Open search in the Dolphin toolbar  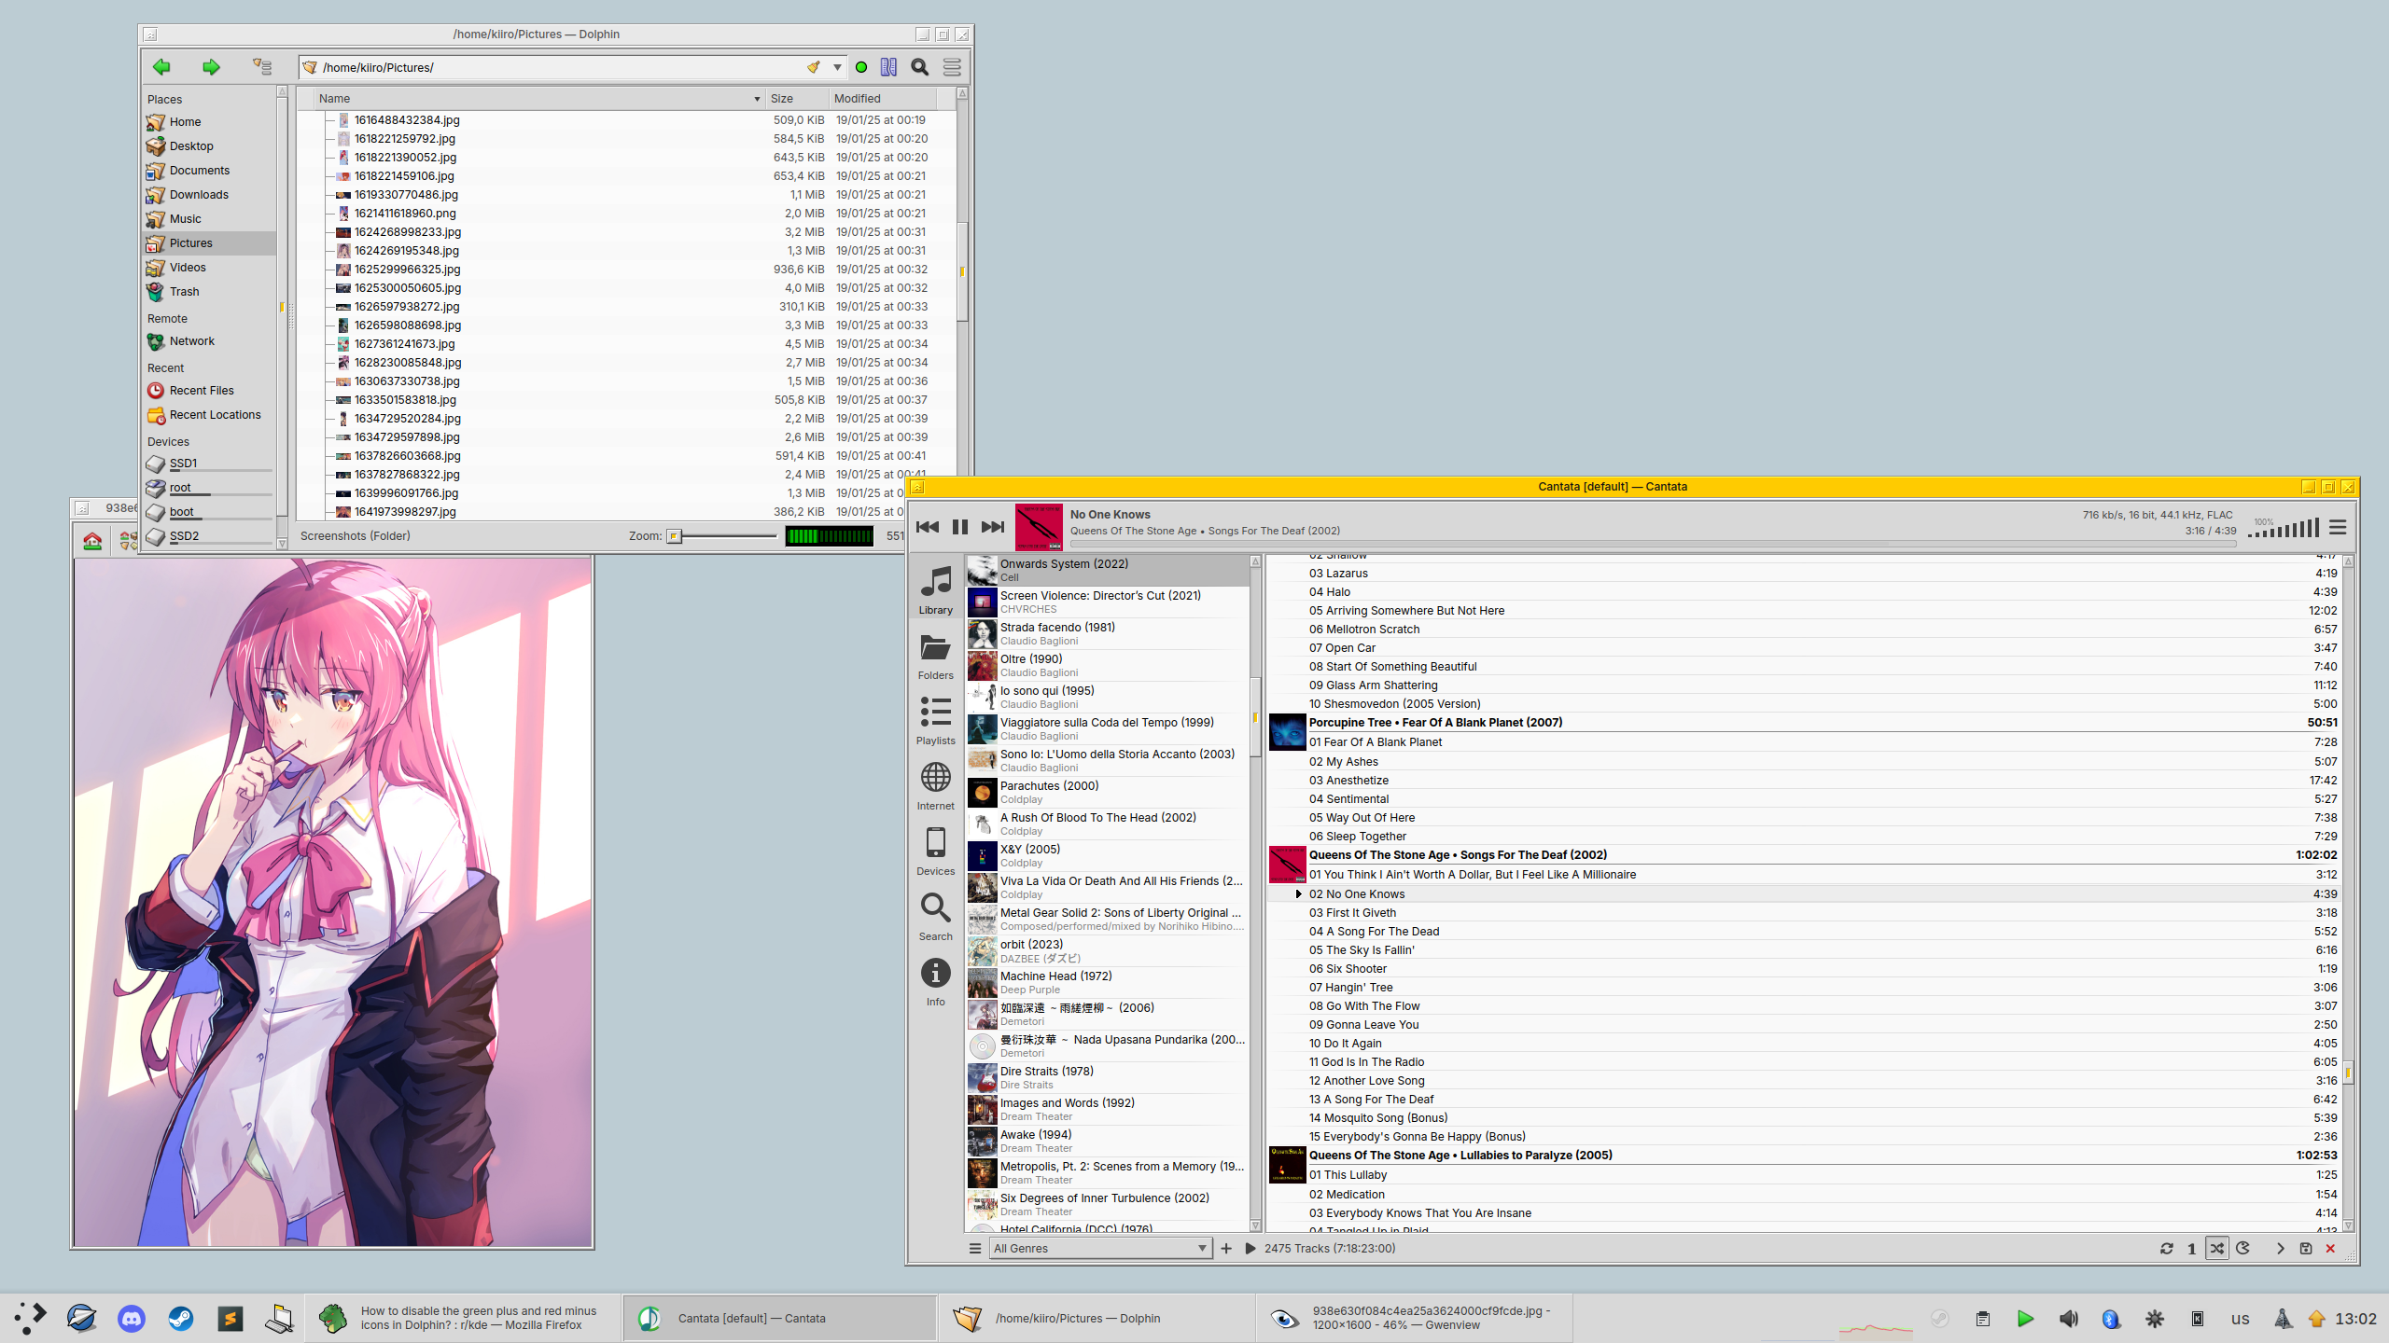click(920, 67)
